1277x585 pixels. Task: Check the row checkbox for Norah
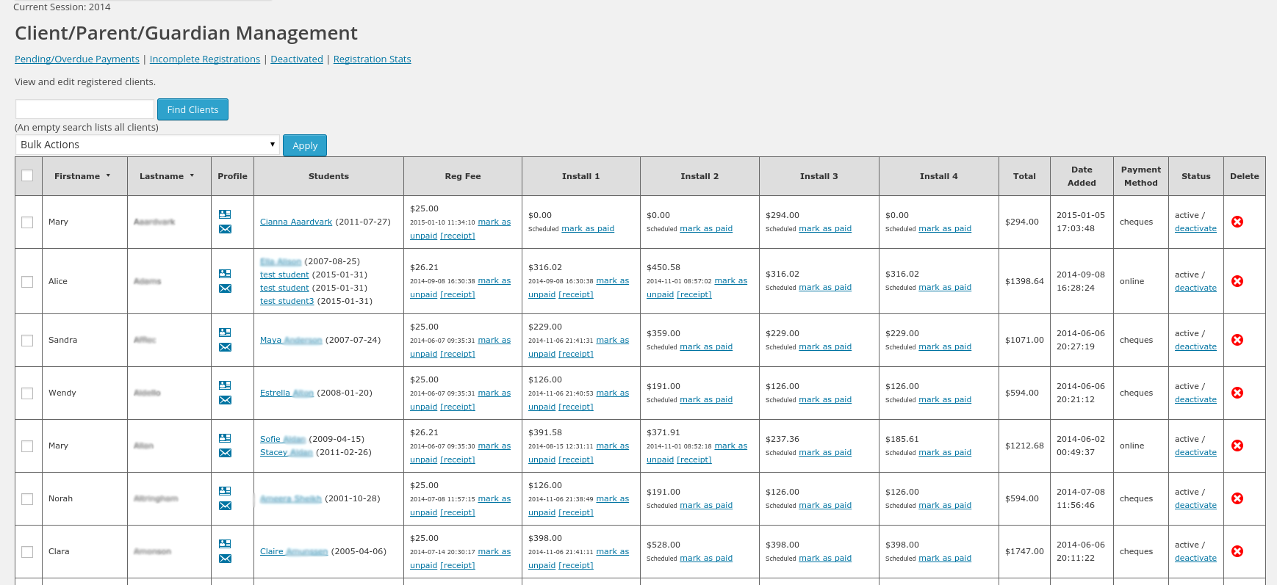point(27,499)
